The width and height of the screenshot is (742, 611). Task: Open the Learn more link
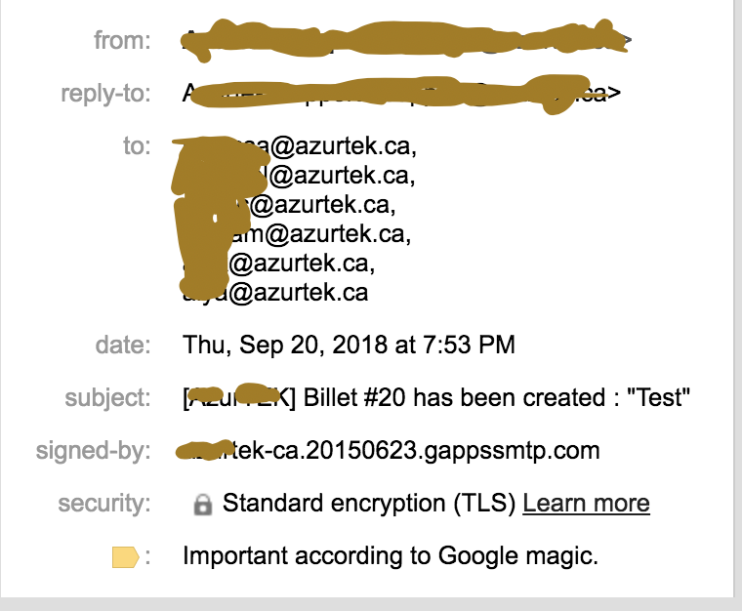point(586,504)
